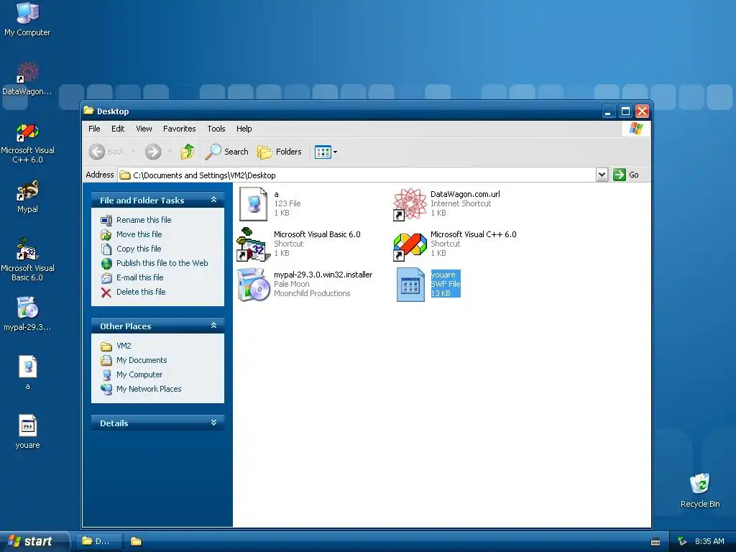The image size is (736, 552).
Task: Select the Mypal raccoon desktop icon
Action: point(27,197)
